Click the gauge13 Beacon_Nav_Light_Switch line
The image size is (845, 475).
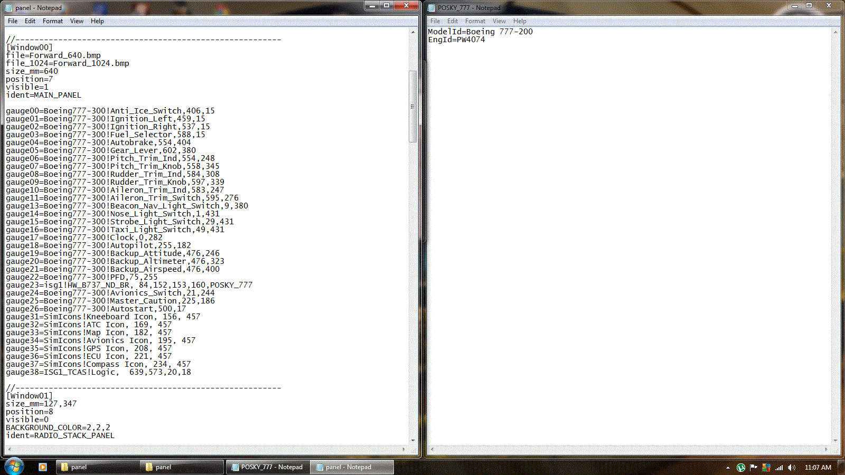pyautogui.click(x=127, y=206)
